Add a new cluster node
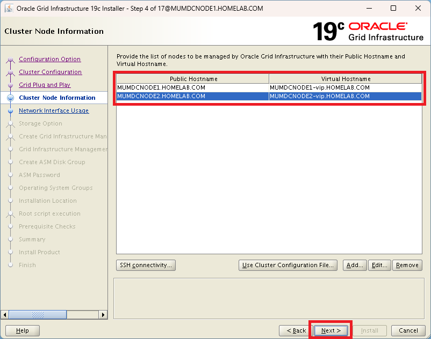This screenshot has width=431, height=339. pos(354,265)
